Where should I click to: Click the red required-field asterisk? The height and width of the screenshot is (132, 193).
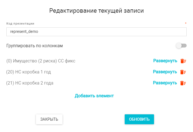tap(186, 24)
